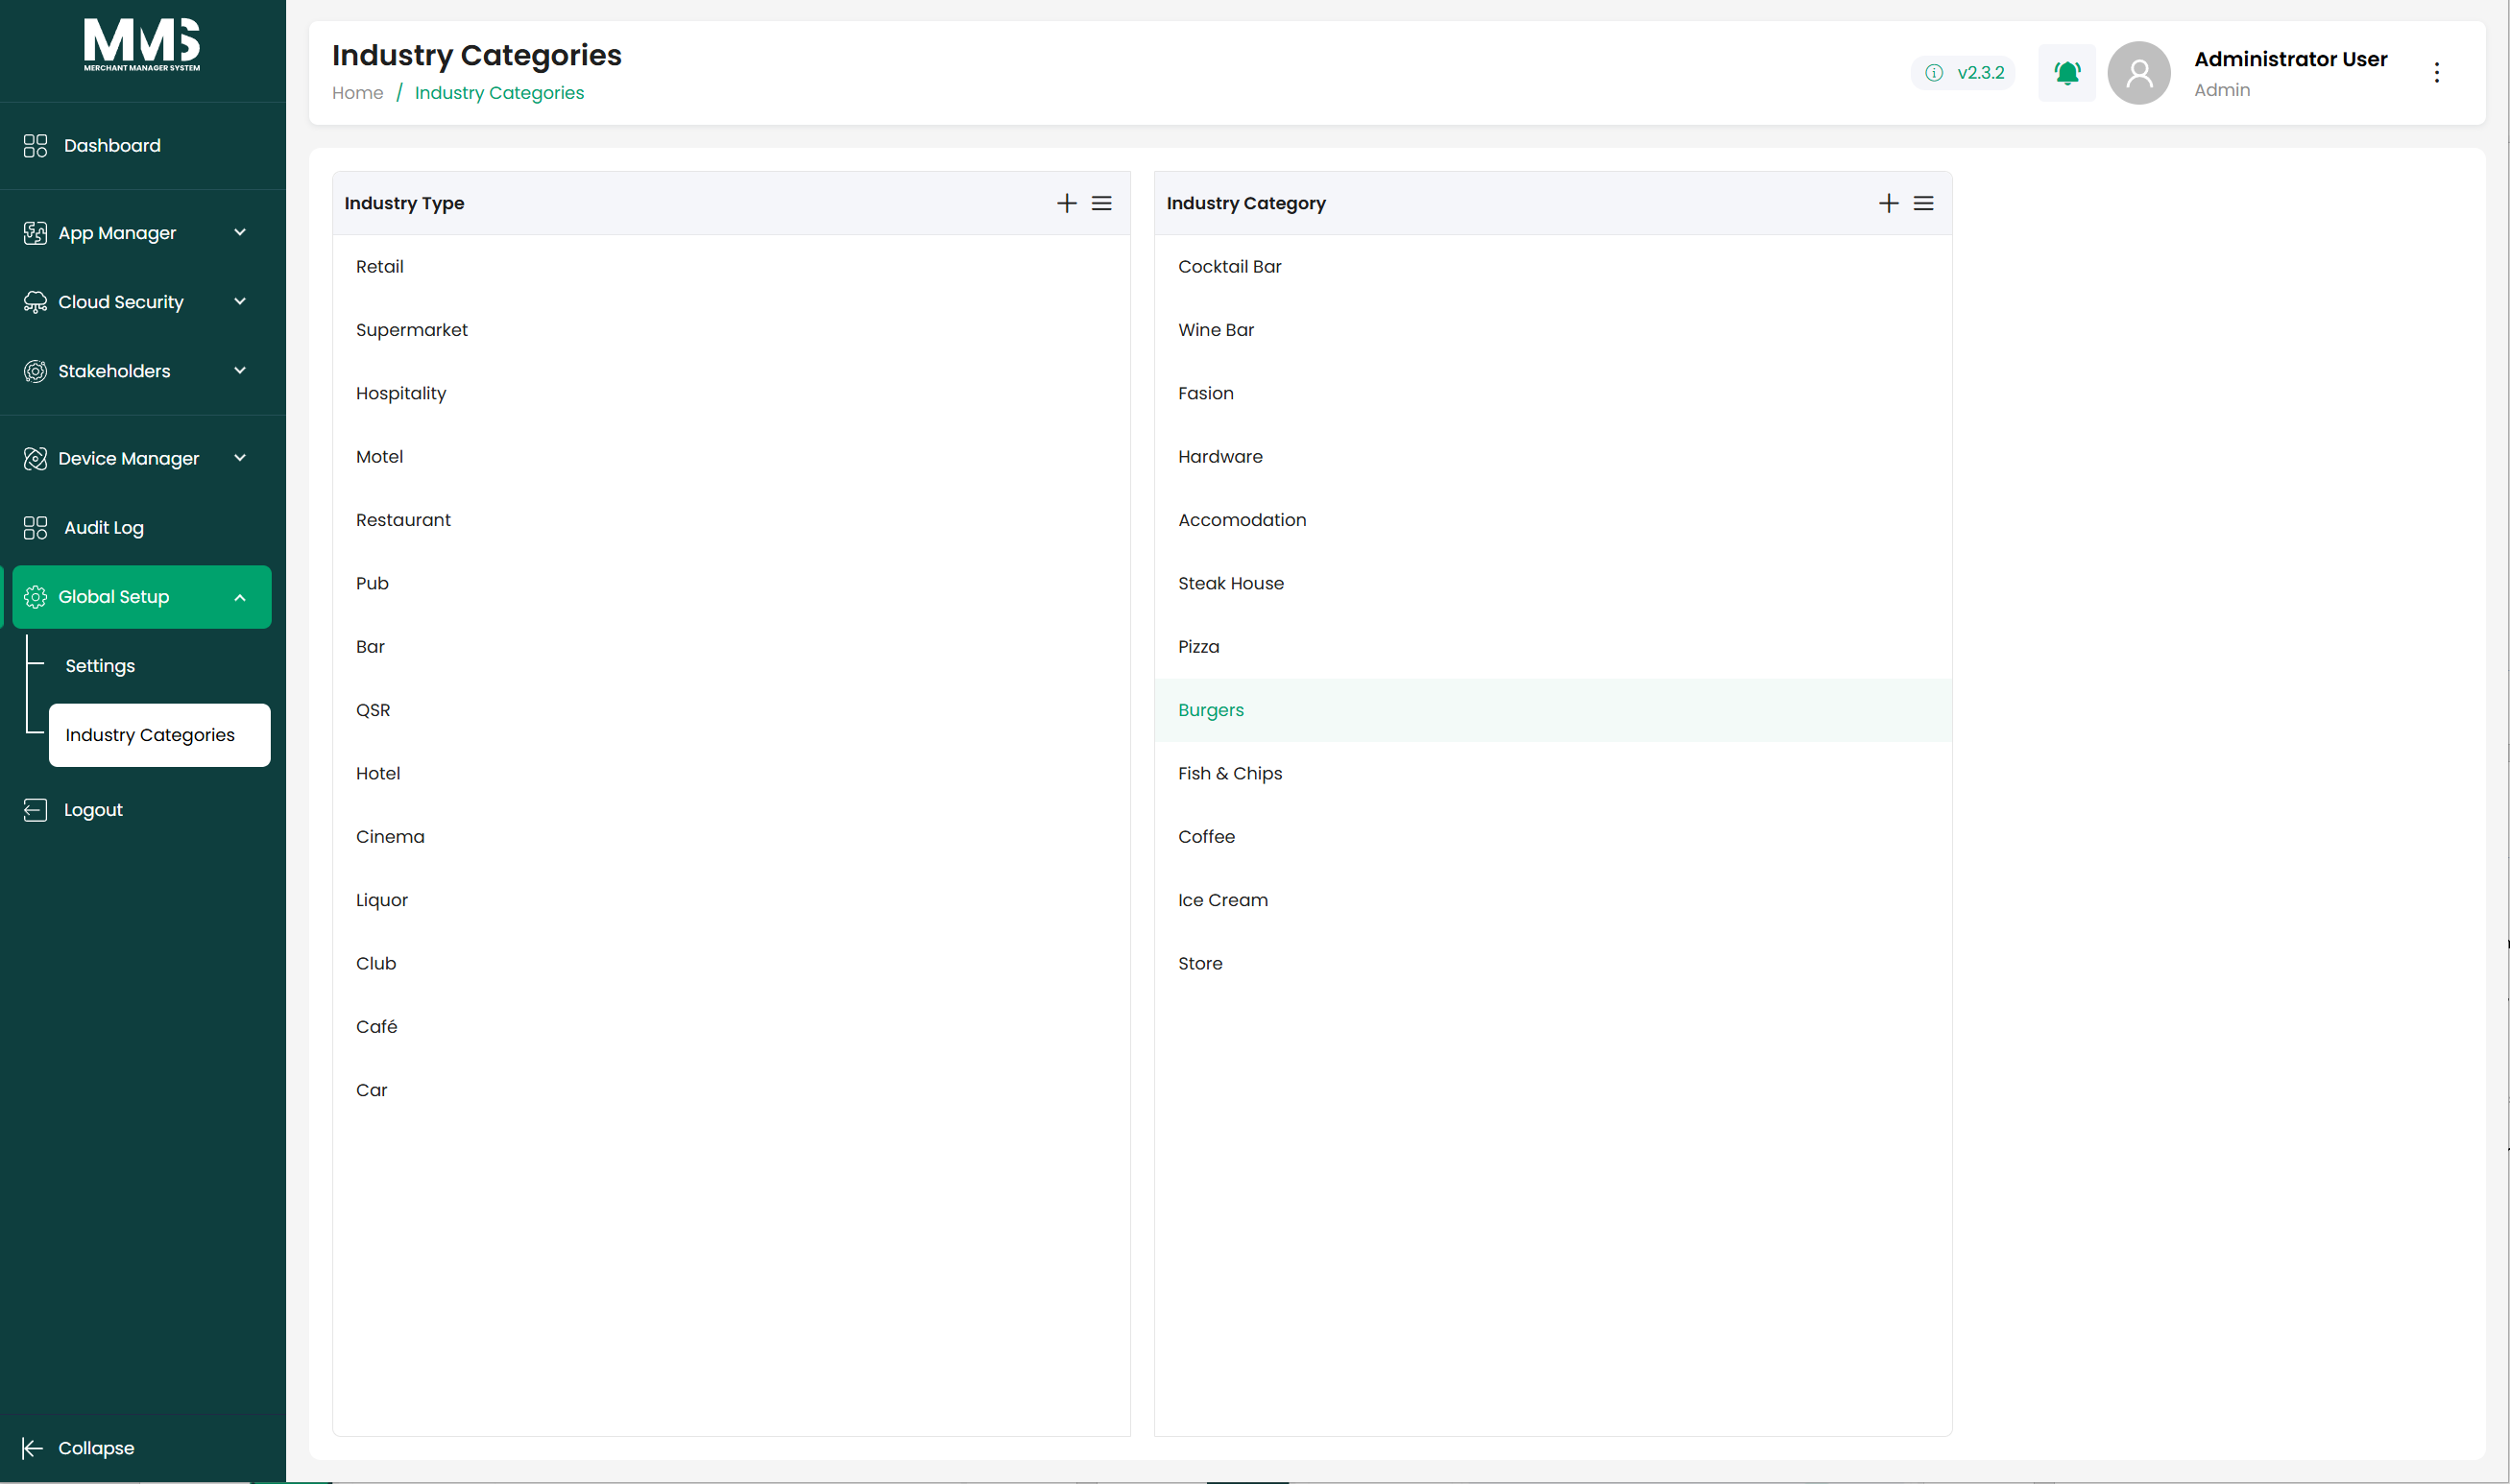Viewport: 2510px width, 1484px height.
Task: Select QSR industry type
Action: 731,710
